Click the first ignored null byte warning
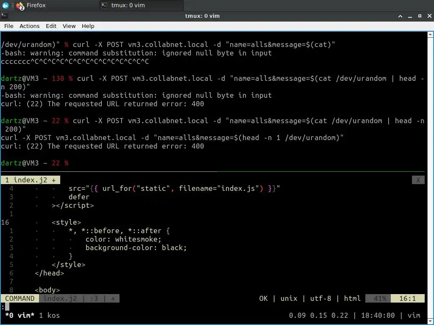This screenshot has width=434, height=325. 136,53
